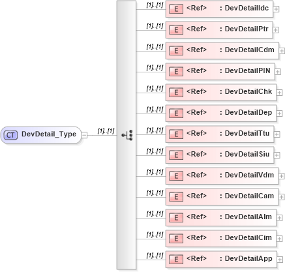Select the DevDetailCim reference name

[248, 238]
